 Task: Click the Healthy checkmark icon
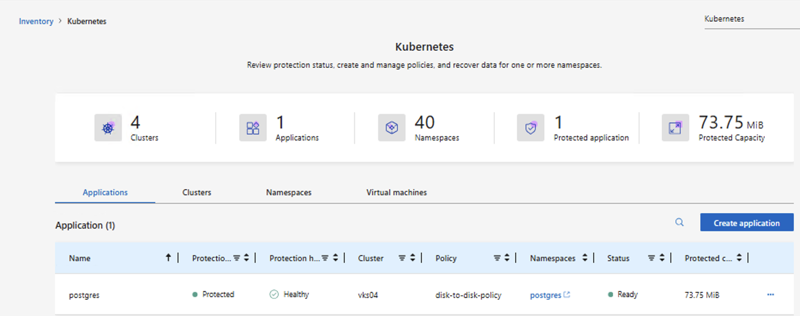tap(274, 295)
